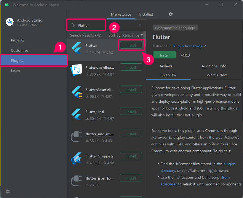Click the Flutter plugin logo icon
The height and width of the screenshot is (198, 243).
[x=76, y=48]
